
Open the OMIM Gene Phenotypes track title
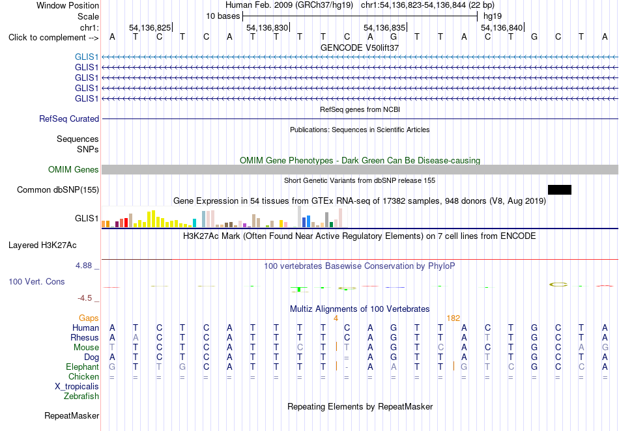coord(360,161)
